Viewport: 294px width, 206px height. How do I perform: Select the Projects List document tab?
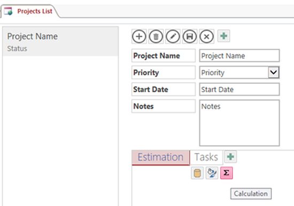tap(30, 11)
